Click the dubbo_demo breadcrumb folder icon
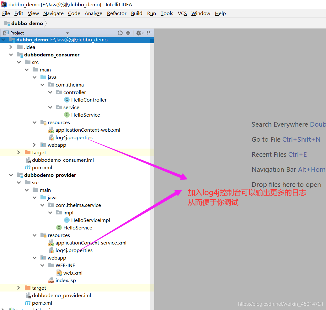The image size is (326, 310). [x=7, y=24]
